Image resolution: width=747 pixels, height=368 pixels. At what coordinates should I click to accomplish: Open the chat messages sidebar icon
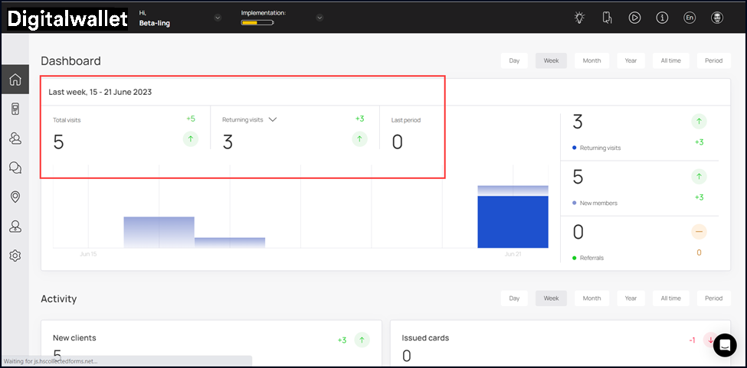point(15,168)
